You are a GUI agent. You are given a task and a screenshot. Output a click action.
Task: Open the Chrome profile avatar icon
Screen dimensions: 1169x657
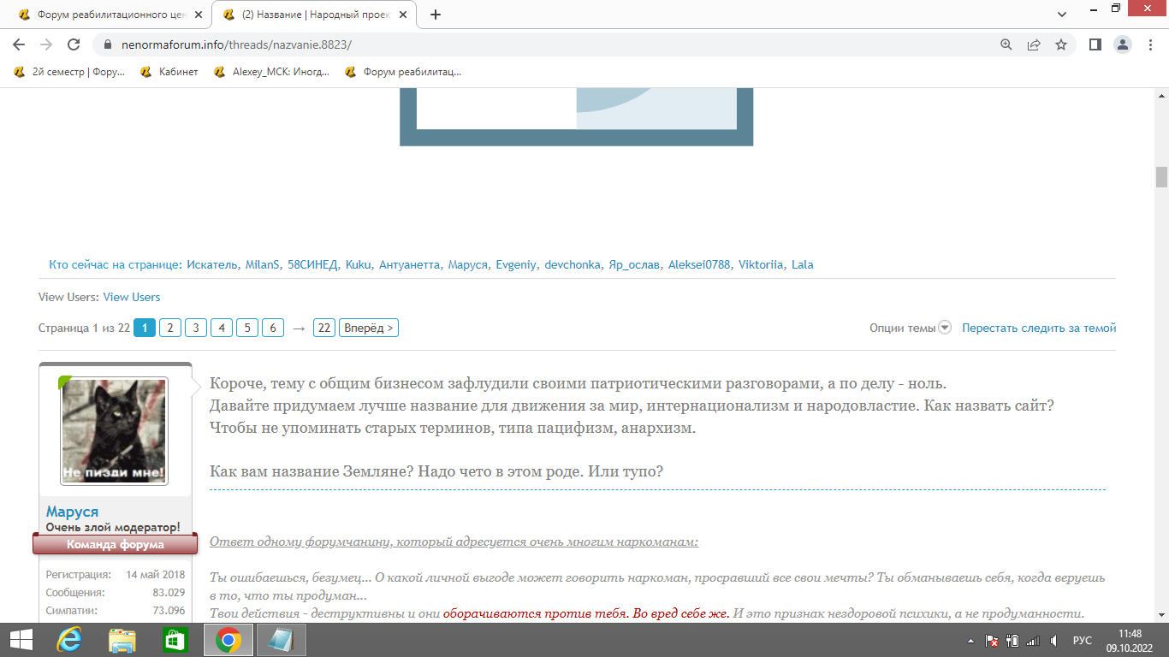pos(1123,44)
